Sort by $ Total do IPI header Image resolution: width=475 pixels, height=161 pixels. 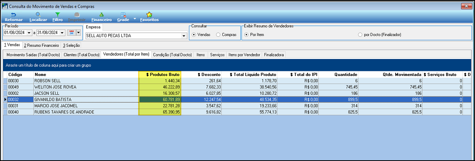coord(298,74)
